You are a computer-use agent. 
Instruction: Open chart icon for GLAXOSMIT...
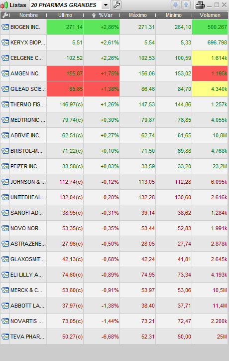point(5,259)
